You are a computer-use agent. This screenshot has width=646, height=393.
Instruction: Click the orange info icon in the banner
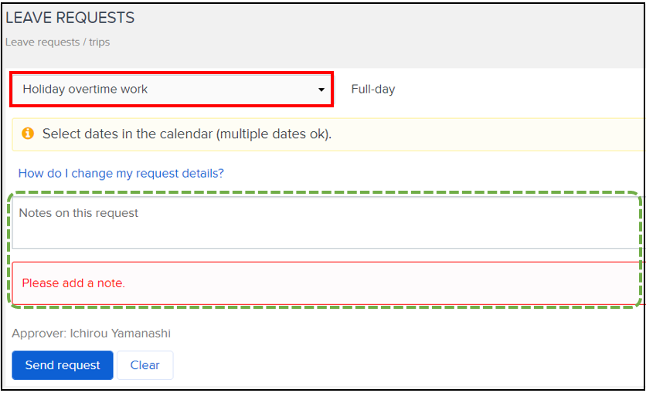[29, 134]
